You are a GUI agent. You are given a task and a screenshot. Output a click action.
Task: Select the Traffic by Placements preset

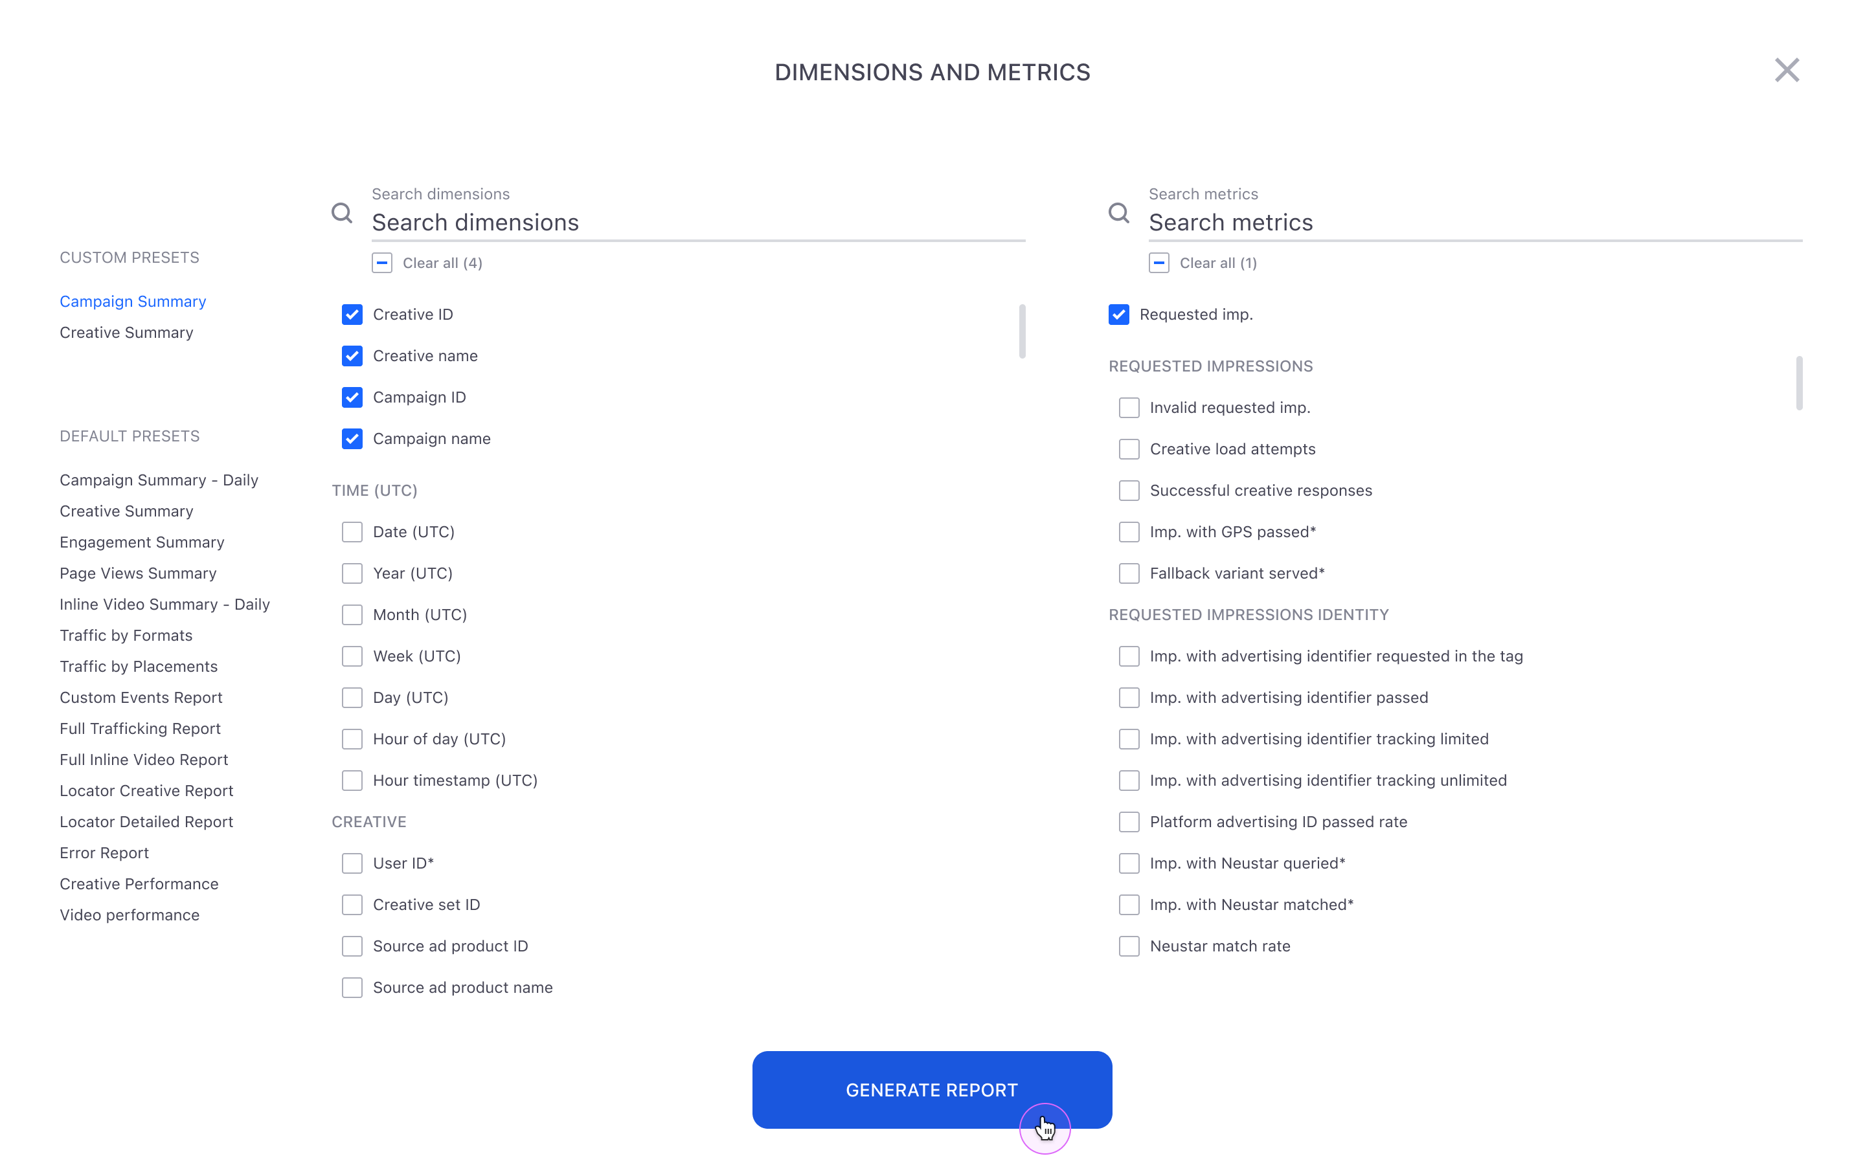tap(139, 667)
